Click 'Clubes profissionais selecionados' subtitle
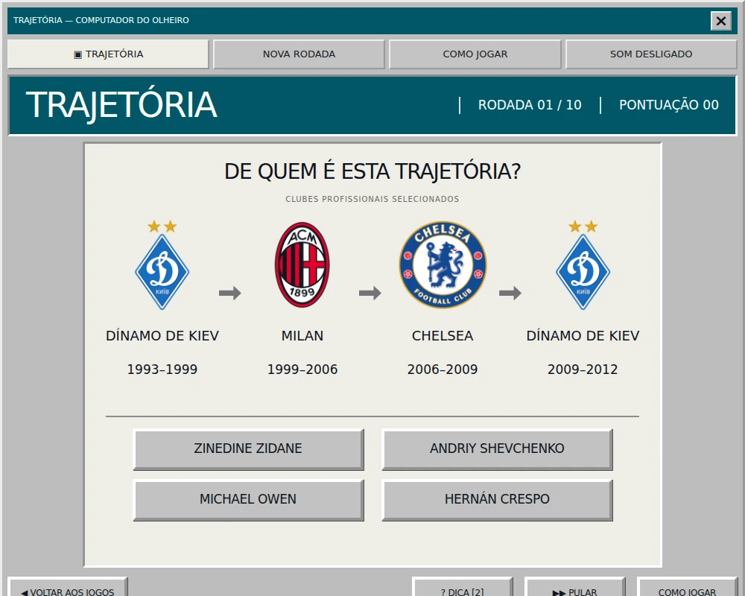Image resolution: width=745 pixels, height=596 pixels. point(372,199)
